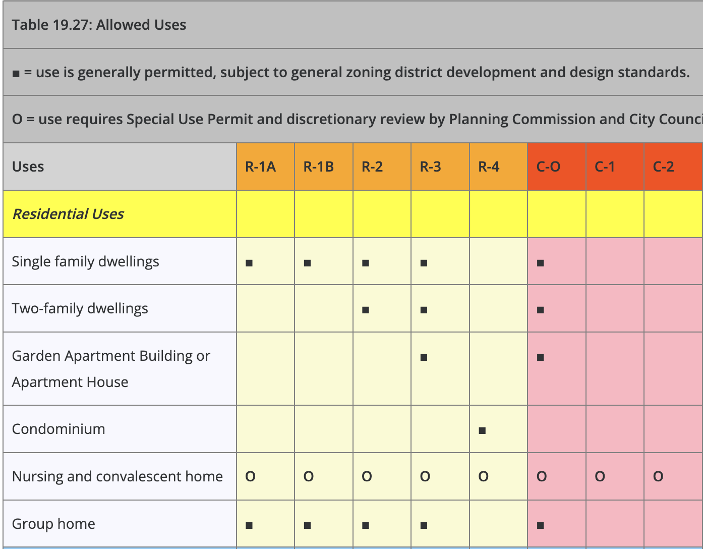Click the "Table 19.27: Allowed Uses" title
This screenshot has width=703, height=549.
(x=99, y=25)
